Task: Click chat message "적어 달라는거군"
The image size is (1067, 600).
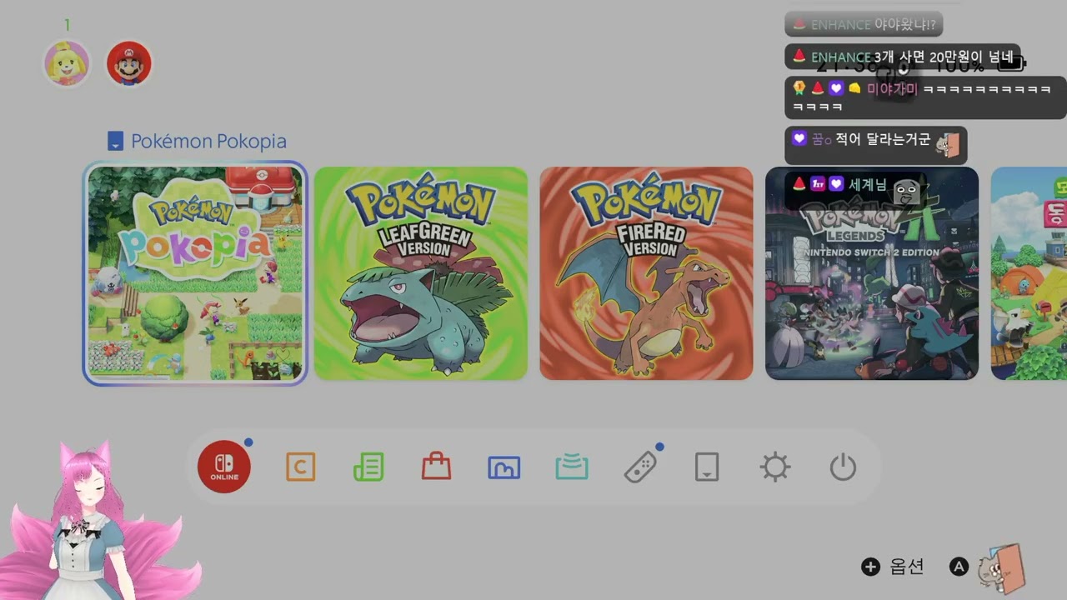Action: [883, 139]
